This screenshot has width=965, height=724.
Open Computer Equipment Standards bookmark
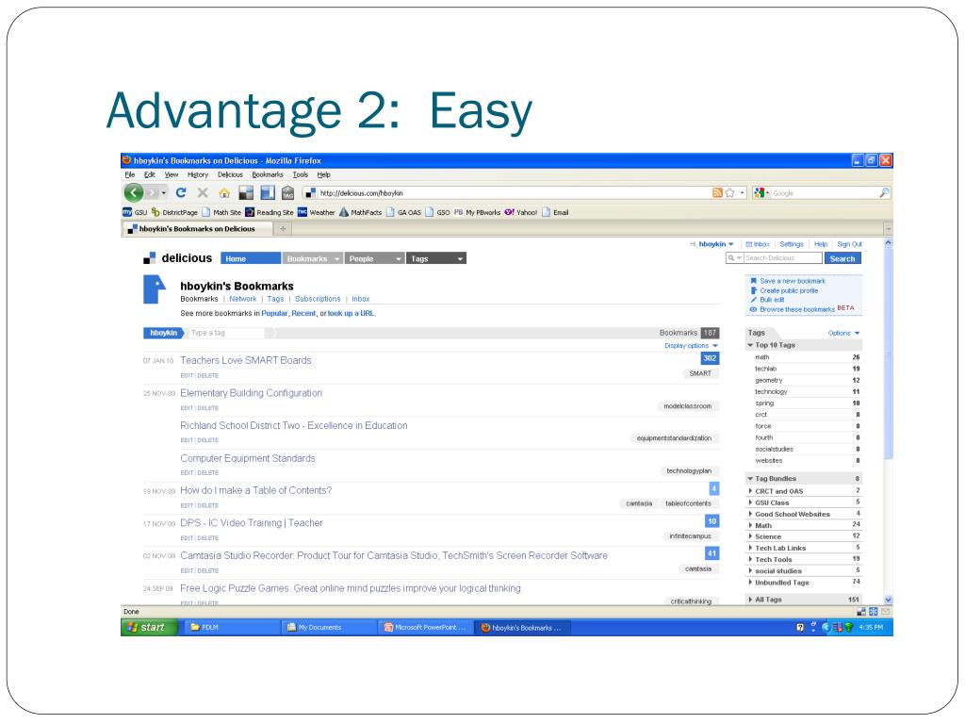click(x=248, y=459)
